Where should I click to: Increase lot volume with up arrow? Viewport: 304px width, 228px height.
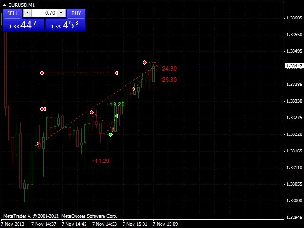coord(61,13)
